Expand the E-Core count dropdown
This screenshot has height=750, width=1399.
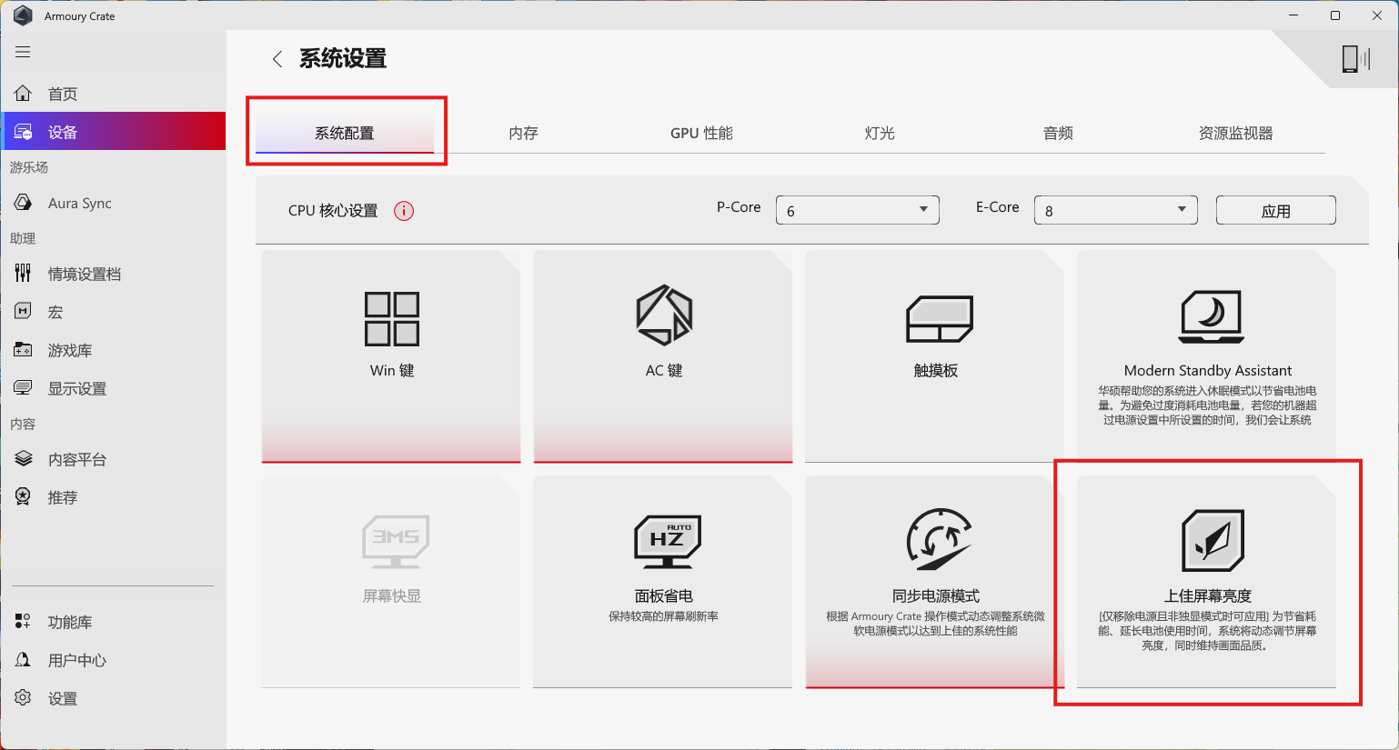pyautogui.click(x=1115, y=211)
